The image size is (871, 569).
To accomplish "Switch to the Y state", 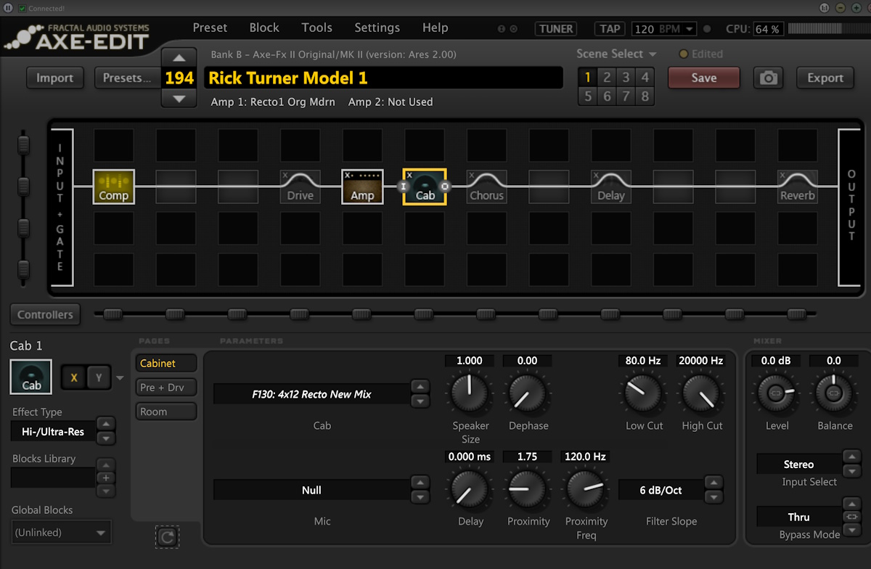I will point(99,377).
